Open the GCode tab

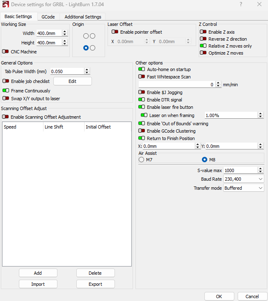[x=48, y=17]
